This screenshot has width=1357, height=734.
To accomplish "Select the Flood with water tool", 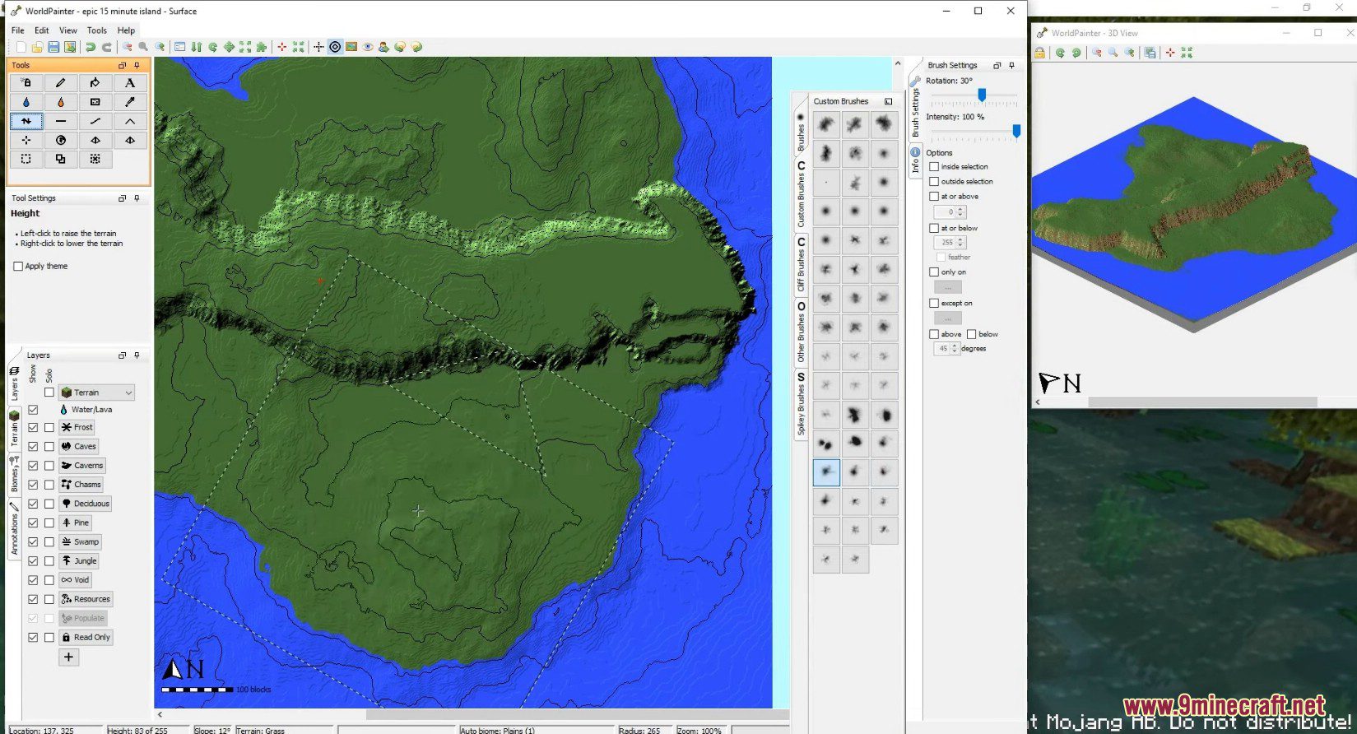I will pyautogui.click(x=26, y=102).
